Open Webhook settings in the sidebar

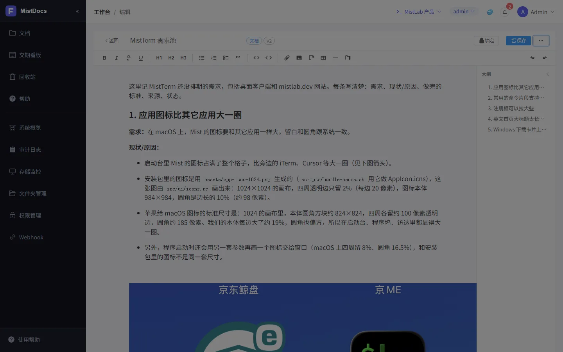click(43, 237)
